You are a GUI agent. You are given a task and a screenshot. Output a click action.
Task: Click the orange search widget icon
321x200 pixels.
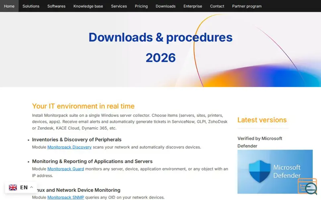(307, 186)
